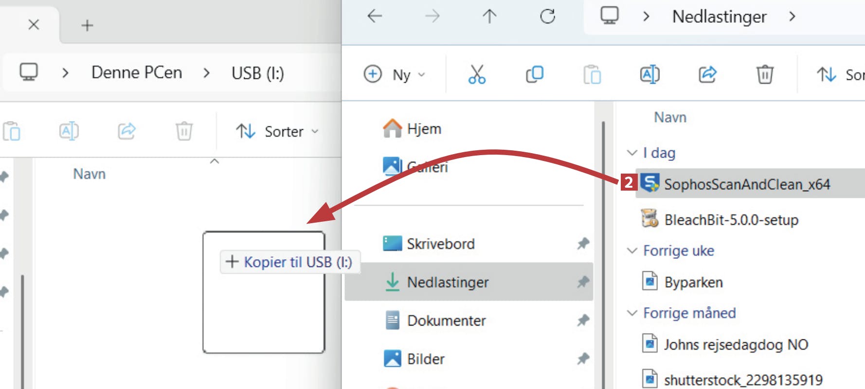Viewport: 865px width, 389px height.
Task: Navigate back with the left arrow button
Action: point(375,17)
